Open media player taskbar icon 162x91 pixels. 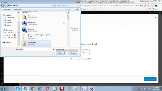tap(10, 89)
